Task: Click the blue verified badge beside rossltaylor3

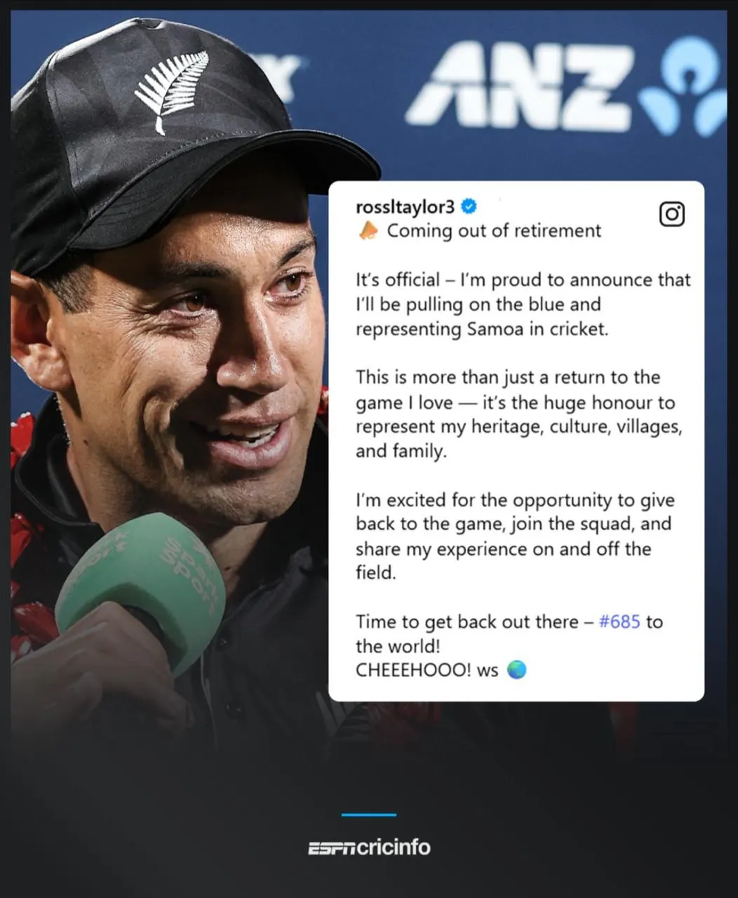Action: (x=469, y=206)
